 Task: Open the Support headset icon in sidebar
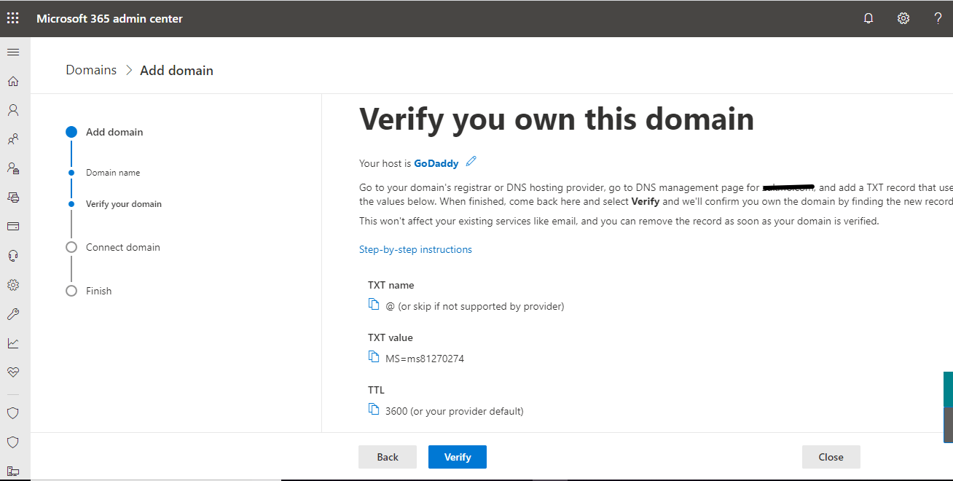[13, 256]
